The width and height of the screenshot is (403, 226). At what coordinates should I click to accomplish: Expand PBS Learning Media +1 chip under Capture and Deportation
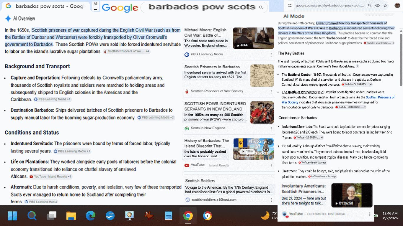(53, 99)
